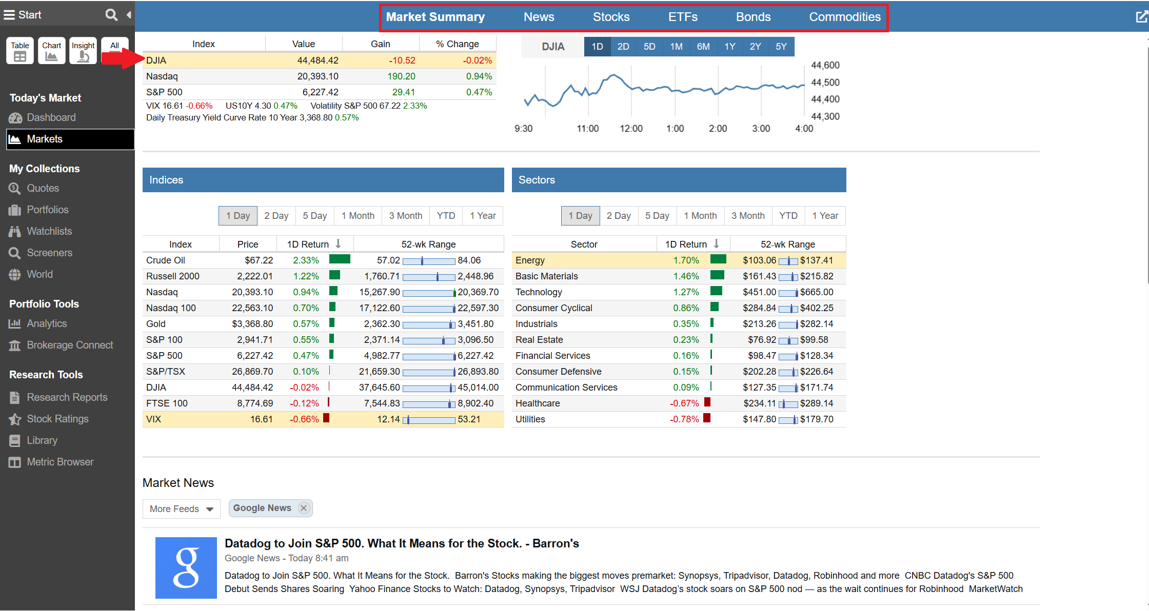Open the page in a new window icon

tap(1141, 16)
